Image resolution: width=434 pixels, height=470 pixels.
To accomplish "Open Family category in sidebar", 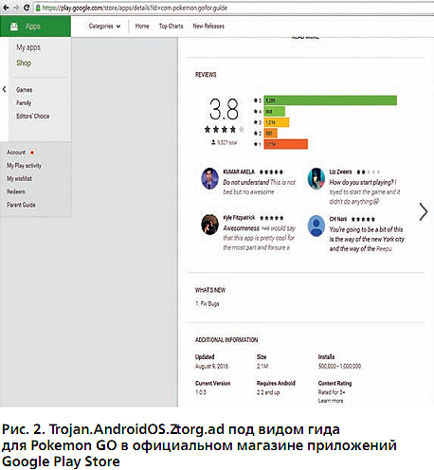I will tap(24, 103).
